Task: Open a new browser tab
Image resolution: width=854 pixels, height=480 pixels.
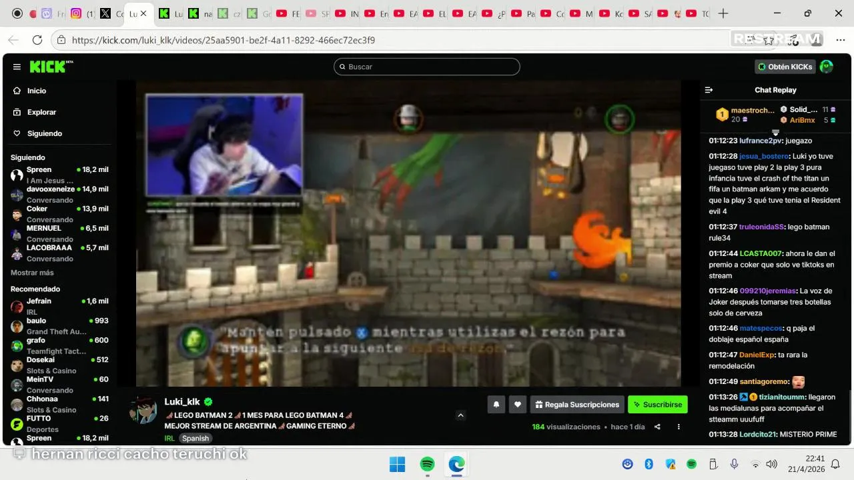Action: click(x=723, y=13)
